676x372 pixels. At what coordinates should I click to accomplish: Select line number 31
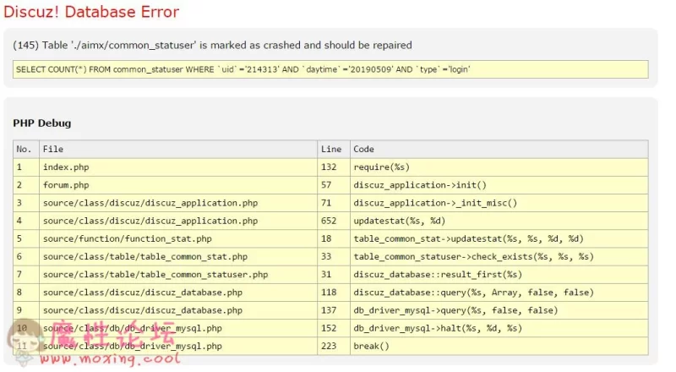334,275
